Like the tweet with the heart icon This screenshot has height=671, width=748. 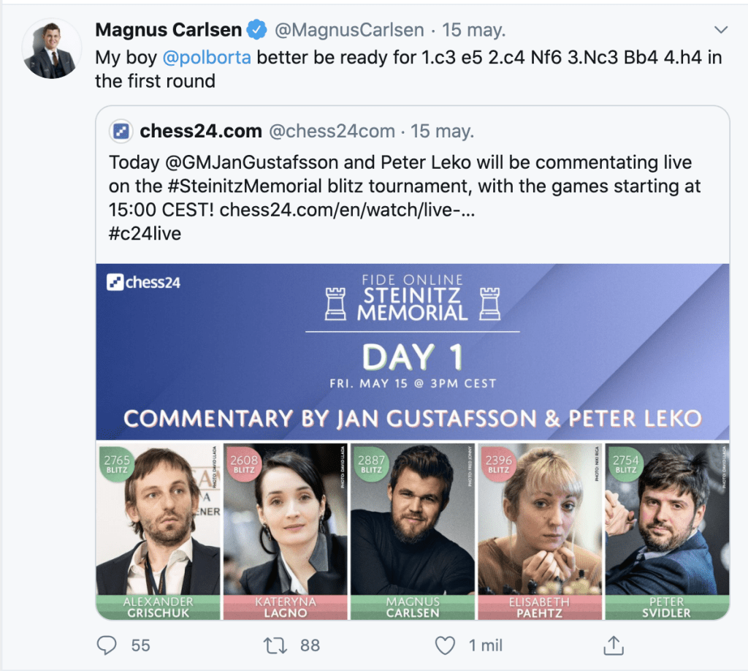(x=445, y=645)
